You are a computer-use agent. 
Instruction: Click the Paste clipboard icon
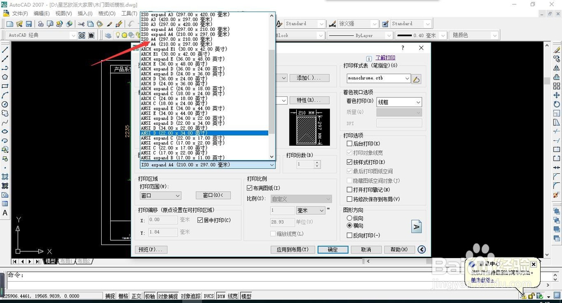pyautogui.click(x=100, y=24)
